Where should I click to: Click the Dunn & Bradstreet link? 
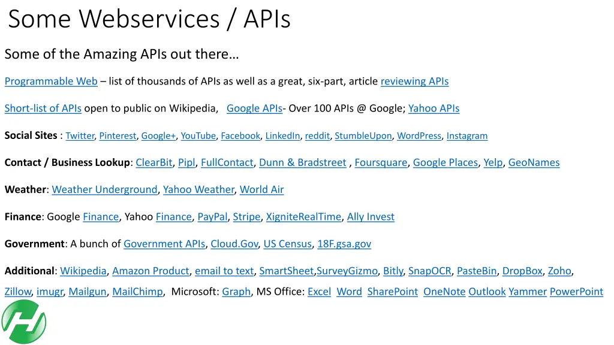[302, 163]
